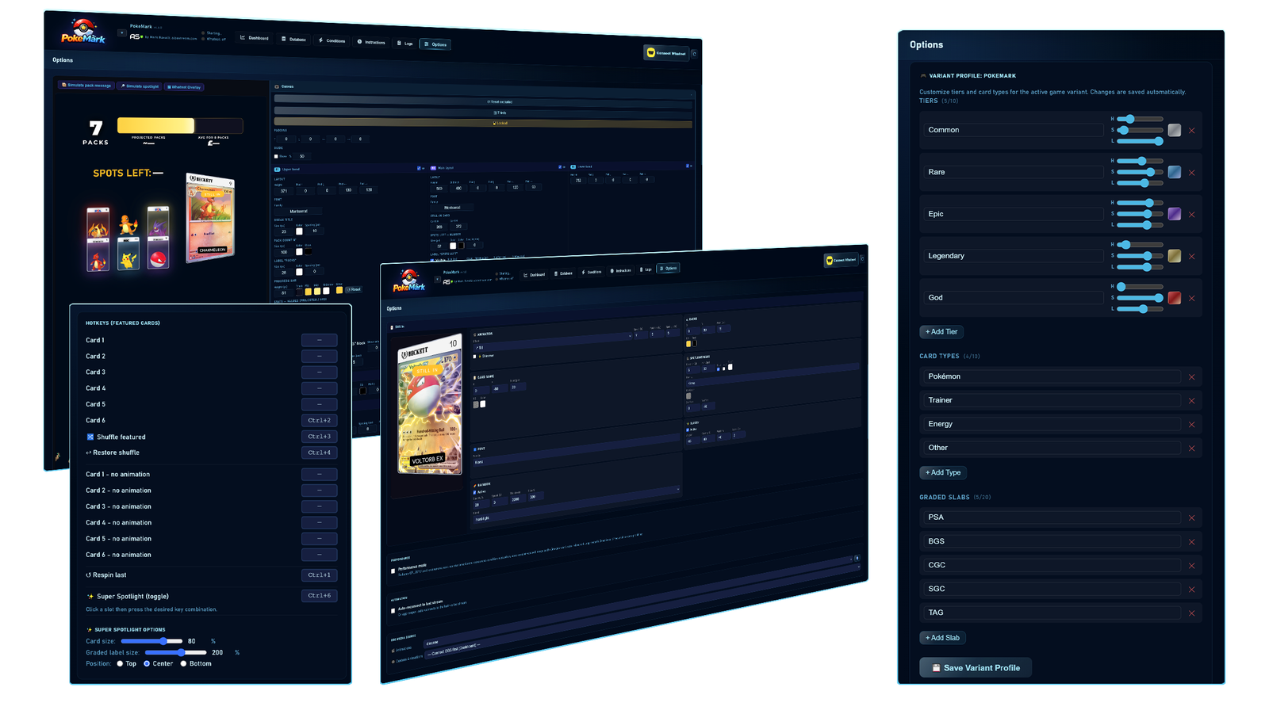Select the Top position radio button
The height and width of the screenshot is (714, 1269).
click(x=120, y=664)
